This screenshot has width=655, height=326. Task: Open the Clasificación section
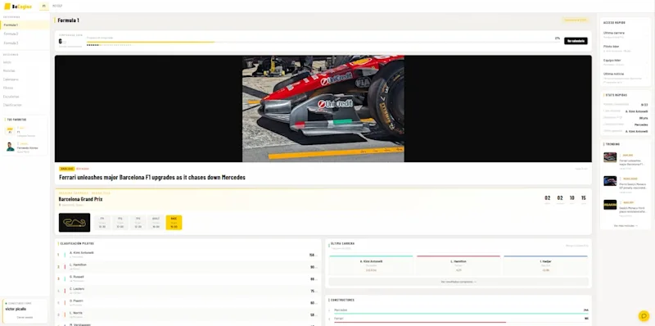click(12, 105)
